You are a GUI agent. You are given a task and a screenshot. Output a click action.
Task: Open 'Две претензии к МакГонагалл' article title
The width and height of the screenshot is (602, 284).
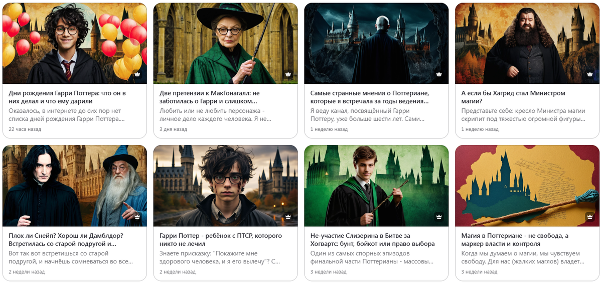217,97
